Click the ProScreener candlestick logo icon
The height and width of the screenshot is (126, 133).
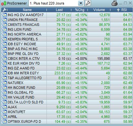(4, 3)
